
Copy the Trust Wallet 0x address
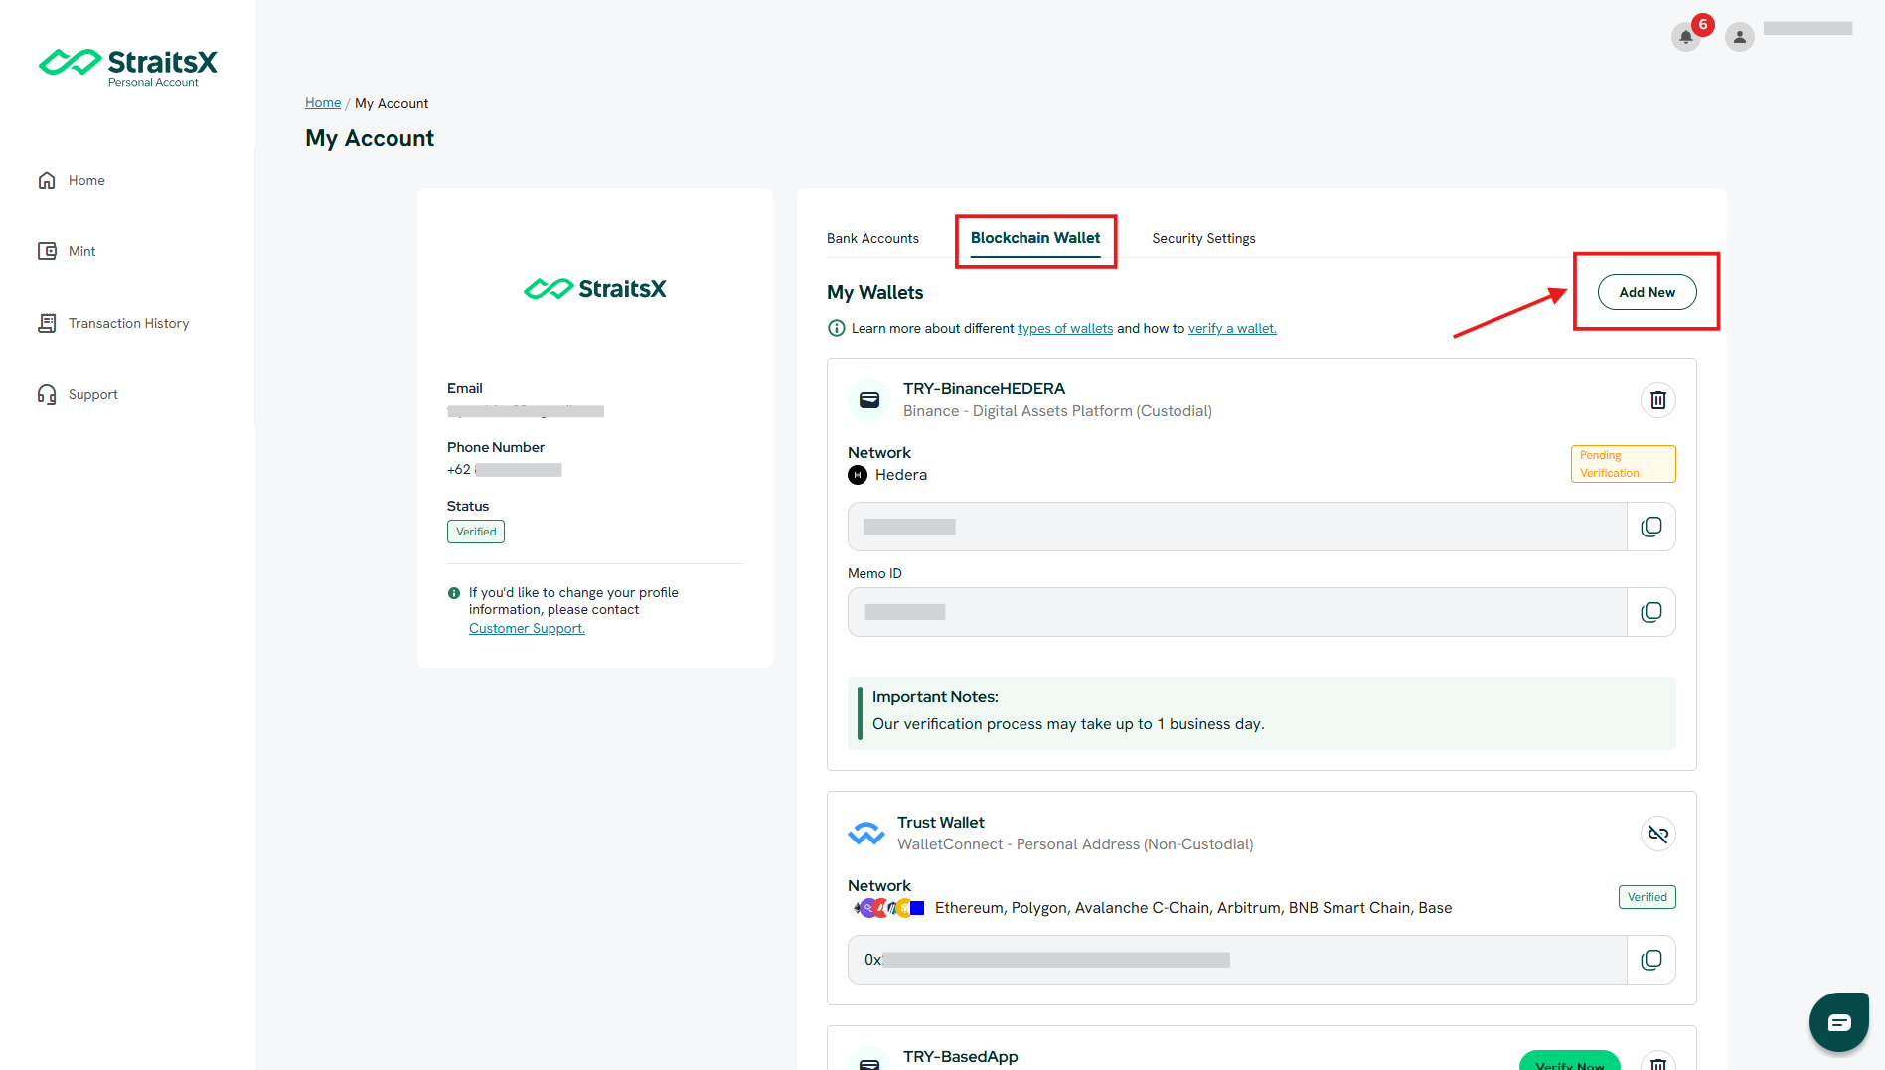[1650, 960]
